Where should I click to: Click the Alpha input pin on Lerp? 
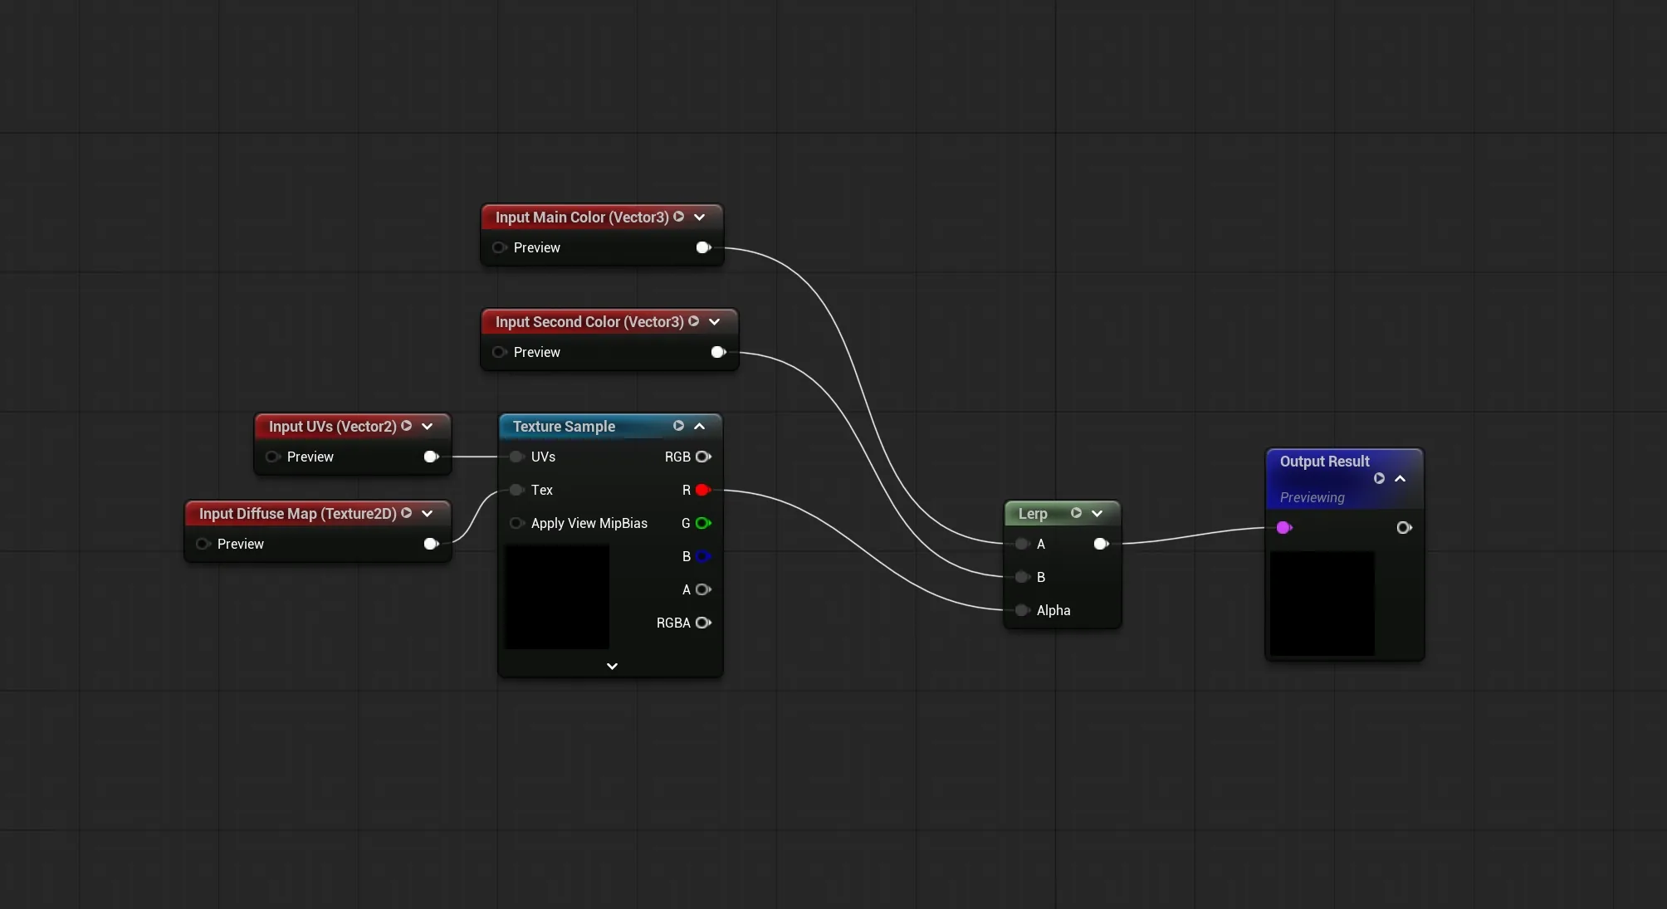click(1022, 610)
